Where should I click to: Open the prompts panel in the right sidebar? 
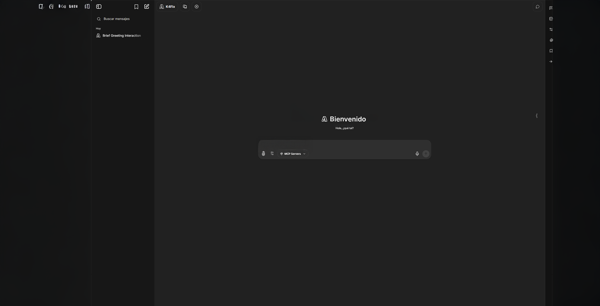(551, 8)
